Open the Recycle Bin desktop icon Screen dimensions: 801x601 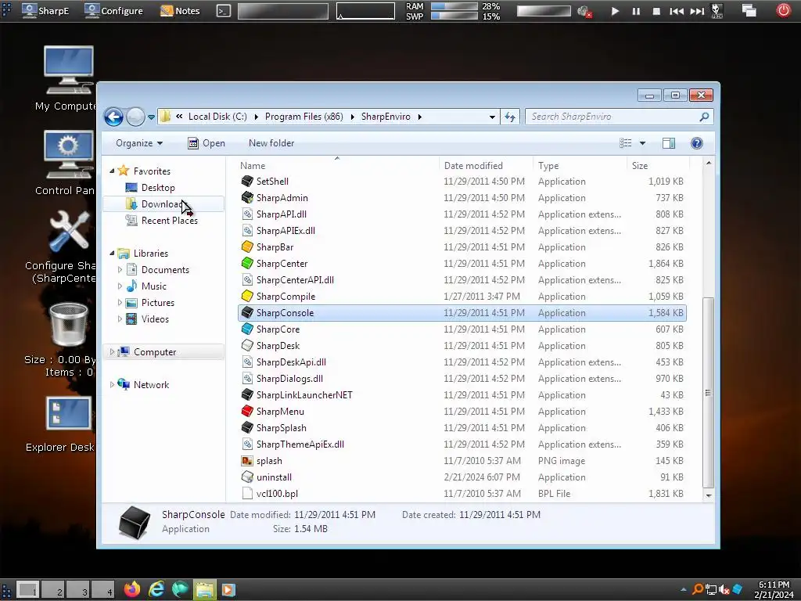[69, 324]
